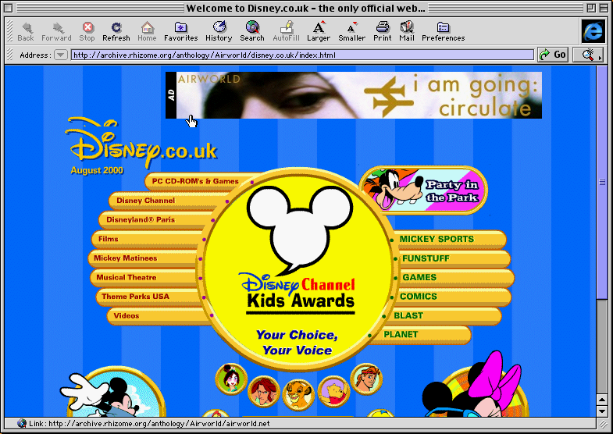Open the History toolbar icon

(219, 31)
